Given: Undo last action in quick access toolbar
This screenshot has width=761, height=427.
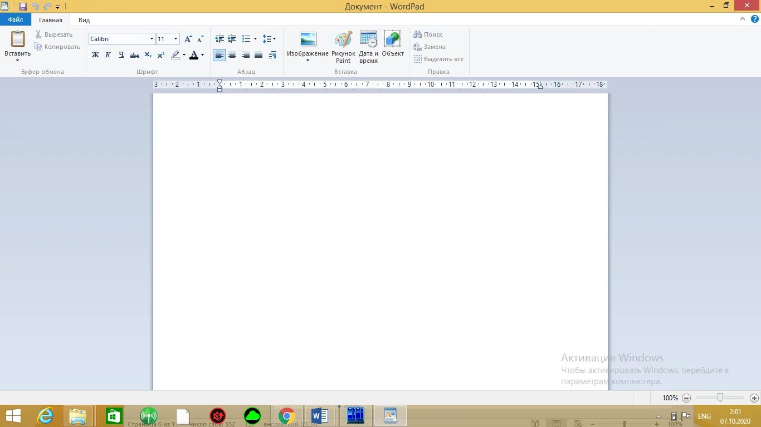Looking at the screenshot, I should (x=35, y=7).
